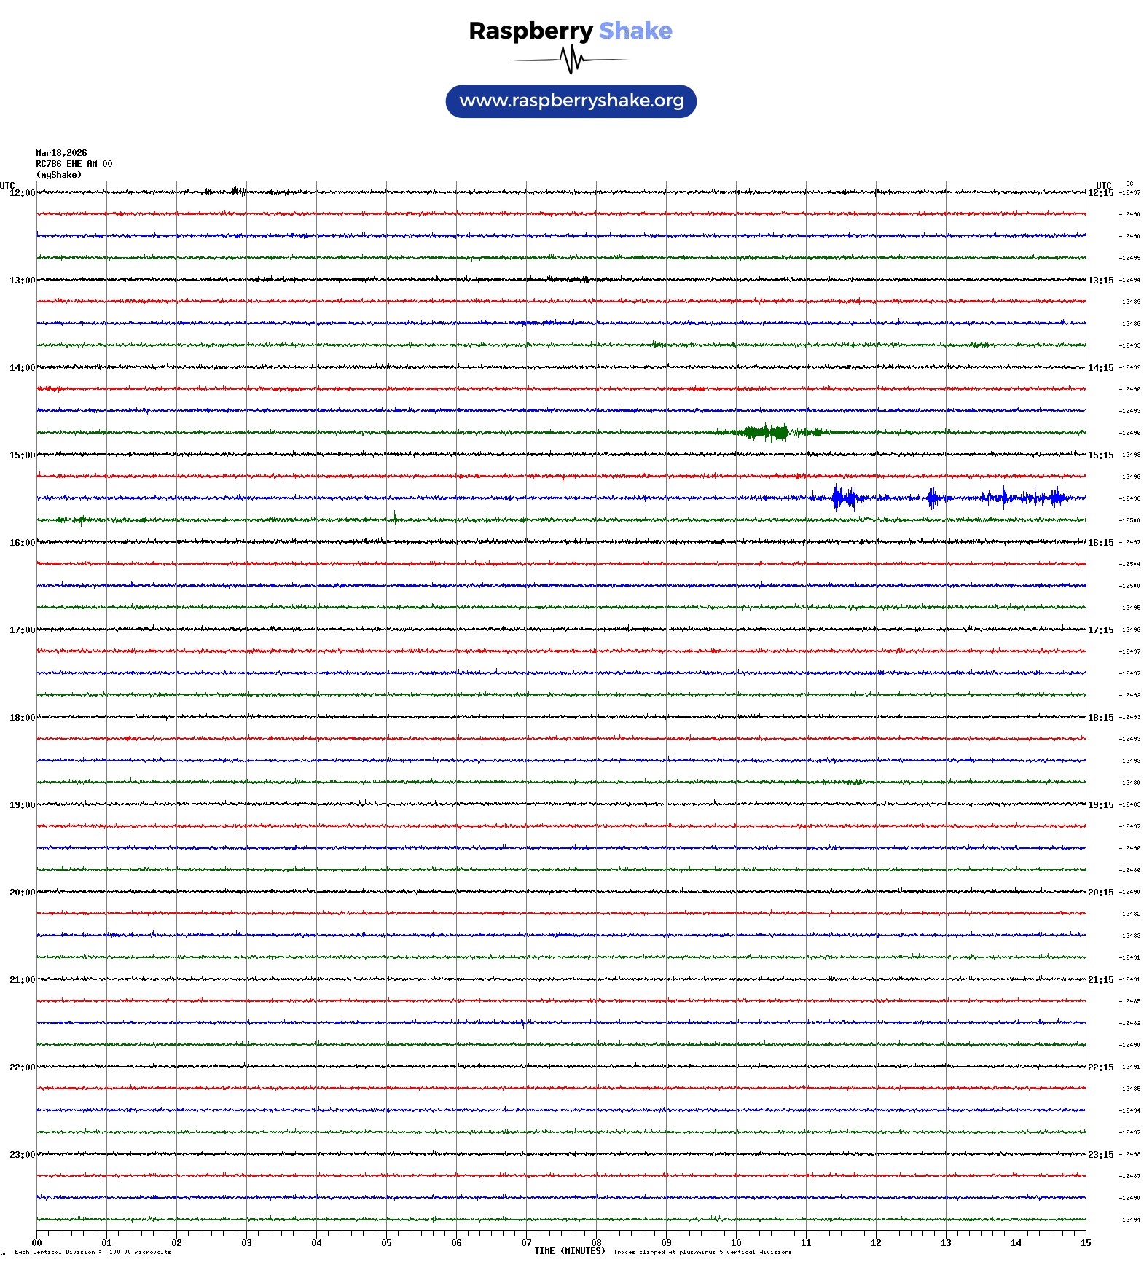The image size is (1144, 1262).
Task: Click minute 10 on the bottom time axis
Action: 736,1243
